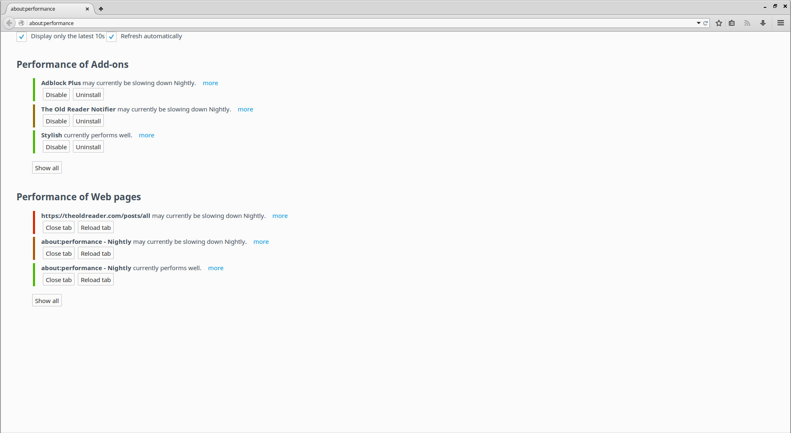
Task: Click the site identity globe icon
Action: [21, 23]
